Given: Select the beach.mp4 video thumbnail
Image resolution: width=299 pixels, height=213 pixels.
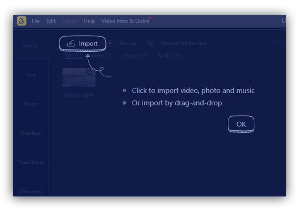Looking at the screenshot, I should click(79, 78).
